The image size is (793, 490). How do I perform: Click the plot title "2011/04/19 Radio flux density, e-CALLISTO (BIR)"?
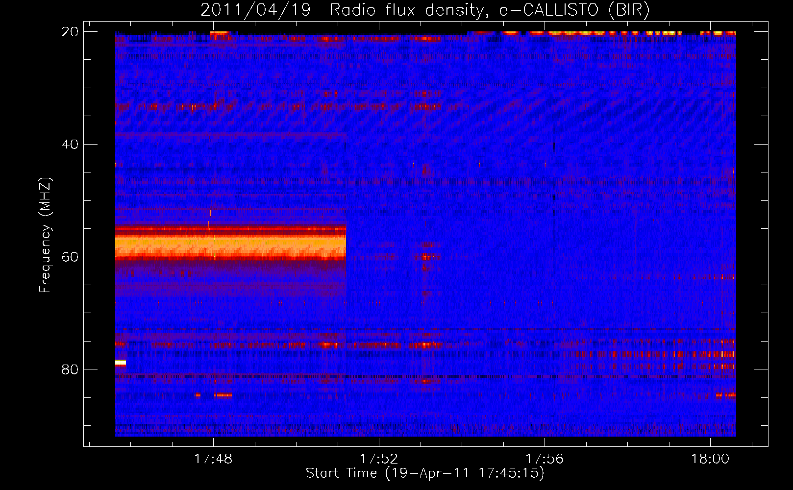[x=425, y=10]
